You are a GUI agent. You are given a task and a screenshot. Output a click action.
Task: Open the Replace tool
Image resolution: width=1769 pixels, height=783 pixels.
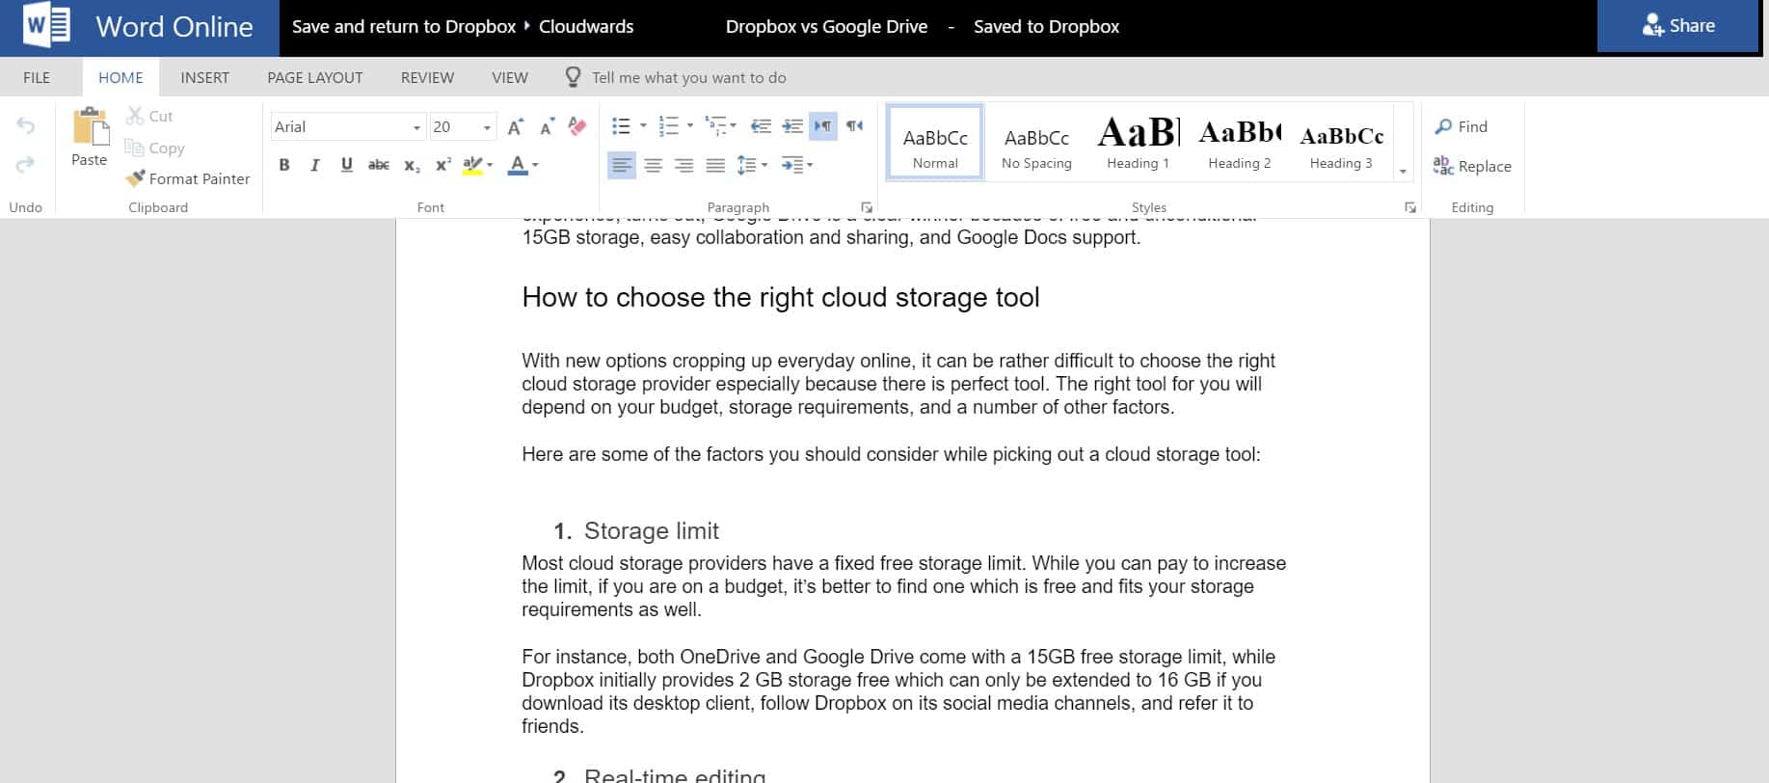pos(1472,166)
